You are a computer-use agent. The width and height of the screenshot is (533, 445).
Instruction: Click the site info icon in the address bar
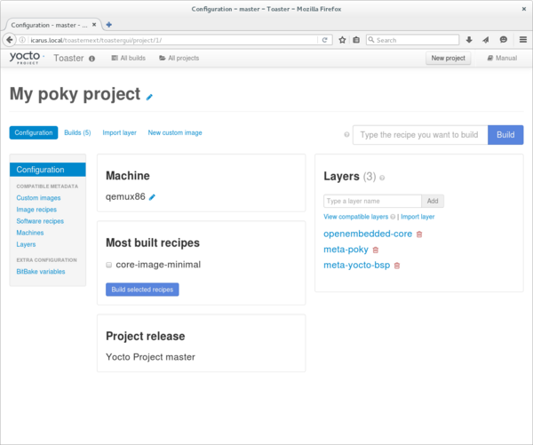click(x=22, y=40)
